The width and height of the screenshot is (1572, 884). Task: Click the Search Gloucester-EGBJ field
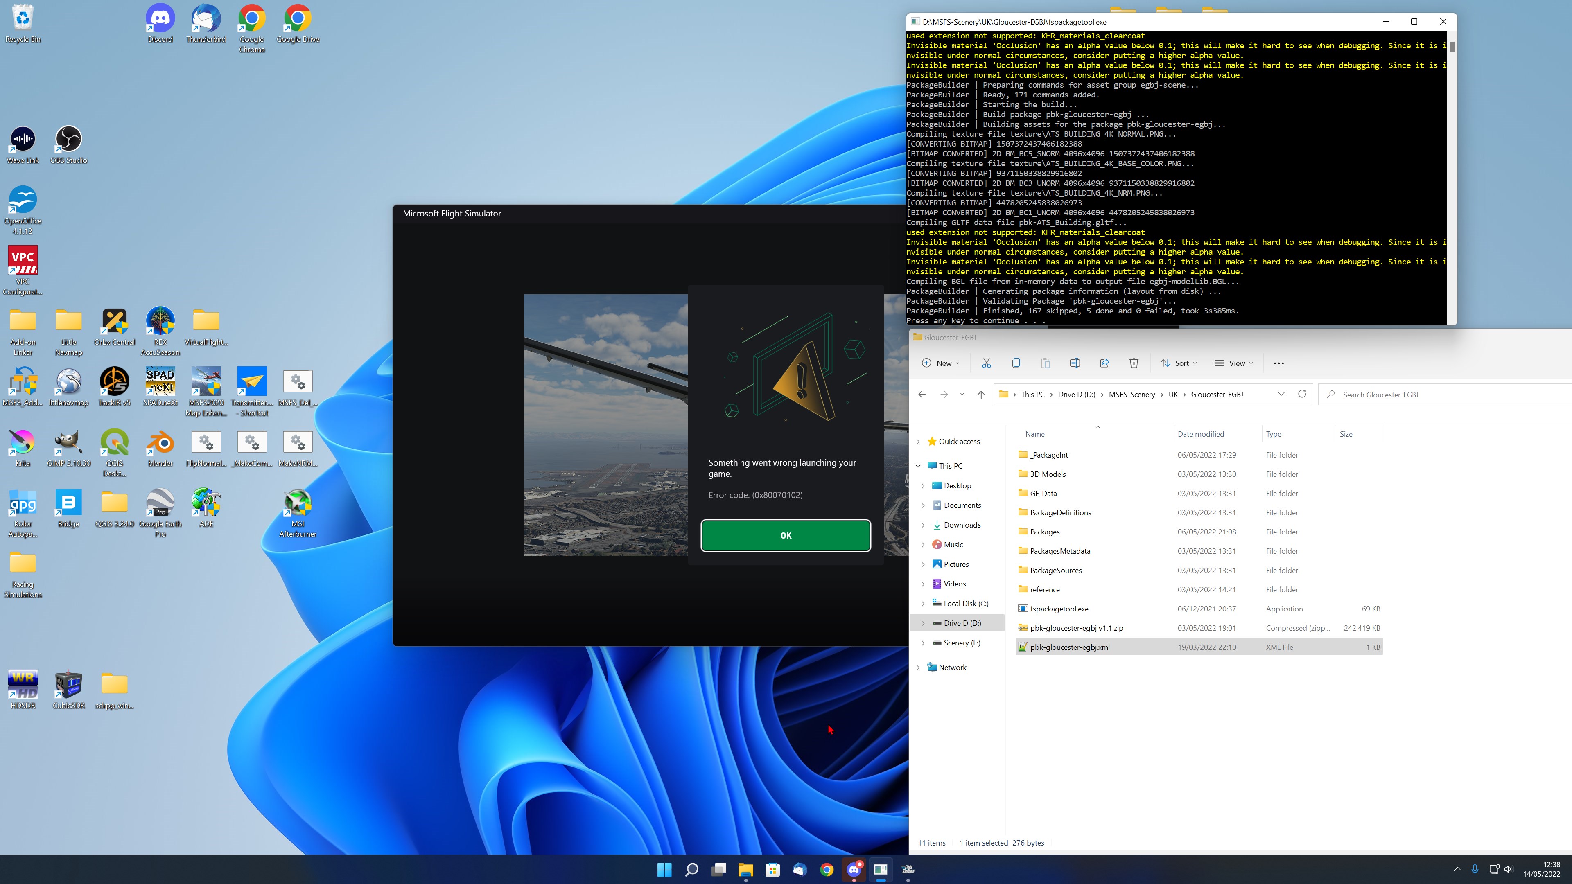(x=1445, y=394)
